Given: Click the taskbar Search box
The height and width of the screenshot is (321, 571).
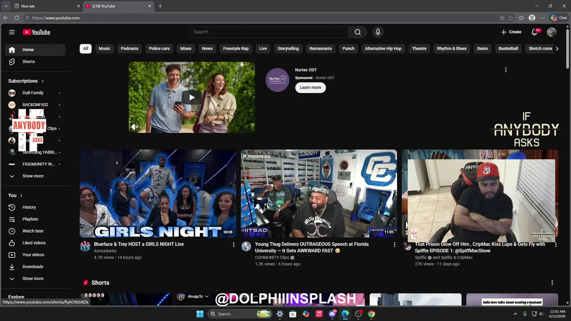Looking at the screenshot, I should tap(240, 314).
